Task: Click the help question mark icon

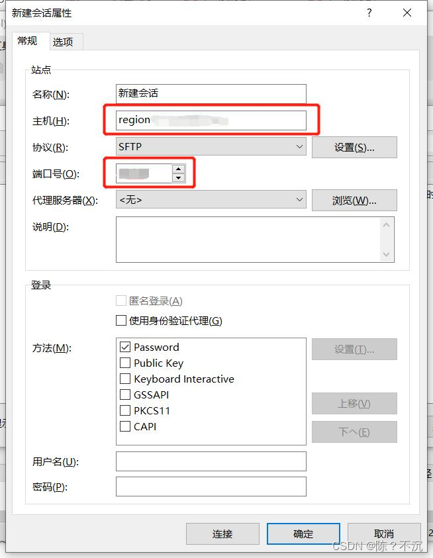Action: 369,13
